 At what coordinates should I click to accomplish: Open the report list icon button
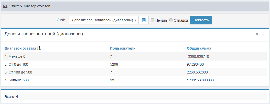144,20
